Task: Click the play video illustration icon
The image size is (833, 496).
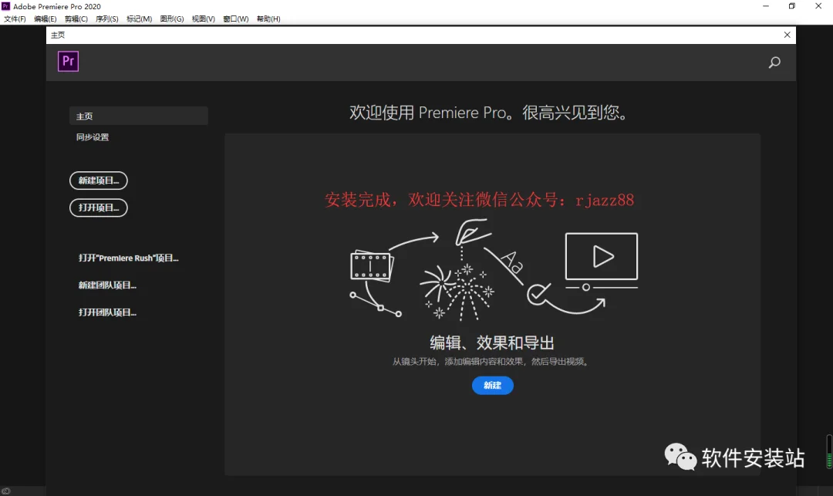Action: click(602, 257)
